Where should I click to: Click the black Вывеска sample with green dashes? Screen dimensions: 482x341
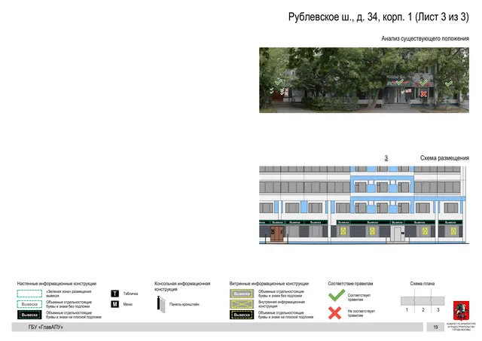[29, 315]
